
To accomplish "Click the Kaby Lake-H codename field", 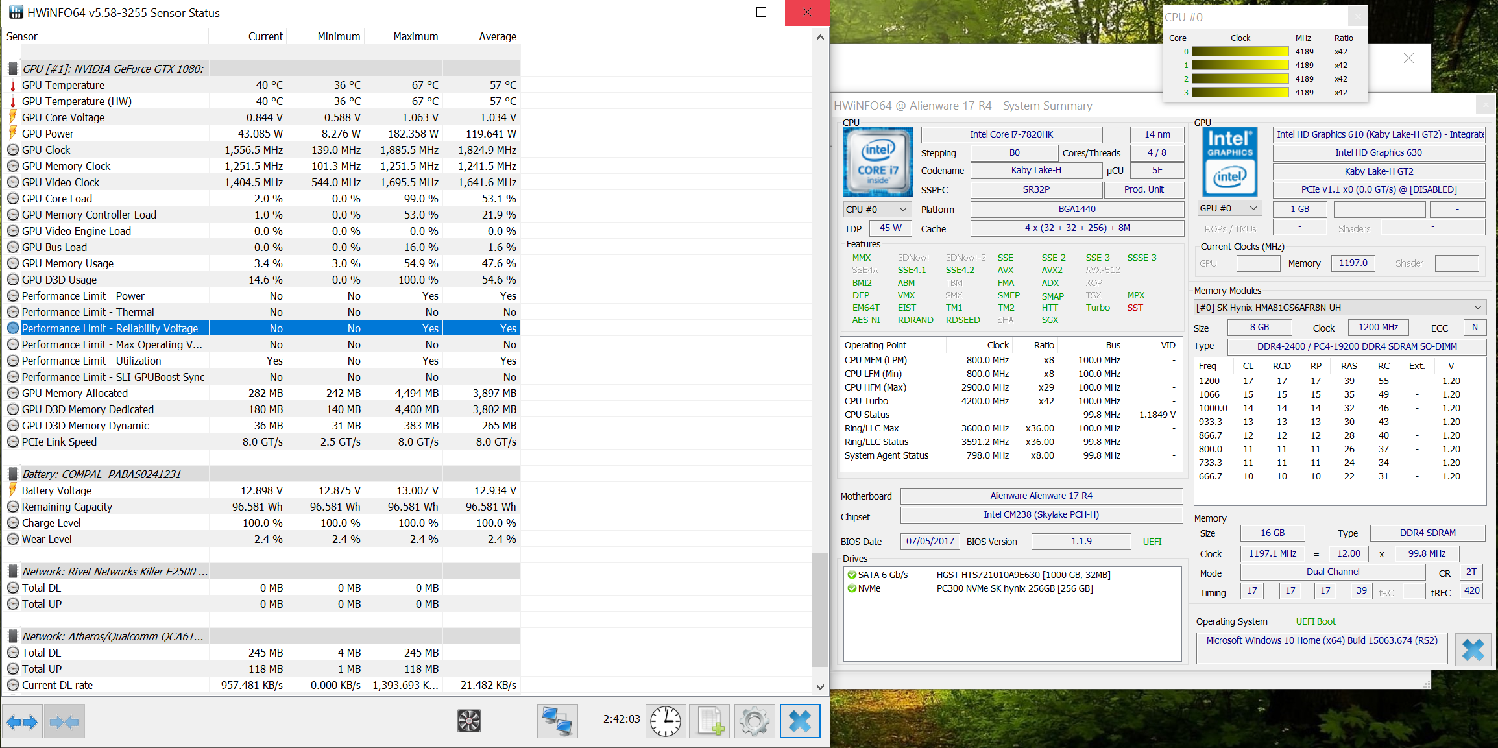I will [x=1036, y=170].
